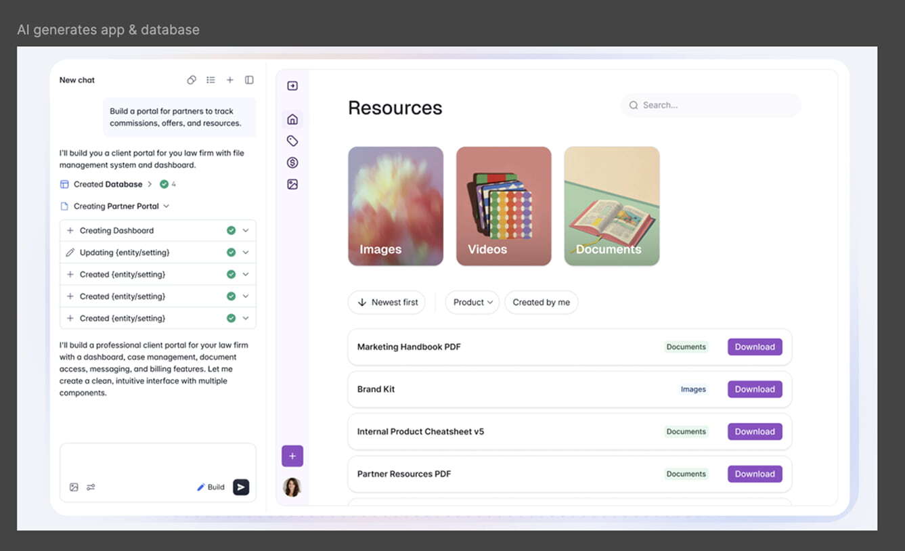This screenshot has width=905, height=551.
Task: Select the image resources icon in the sidebar
Action: 292,184
